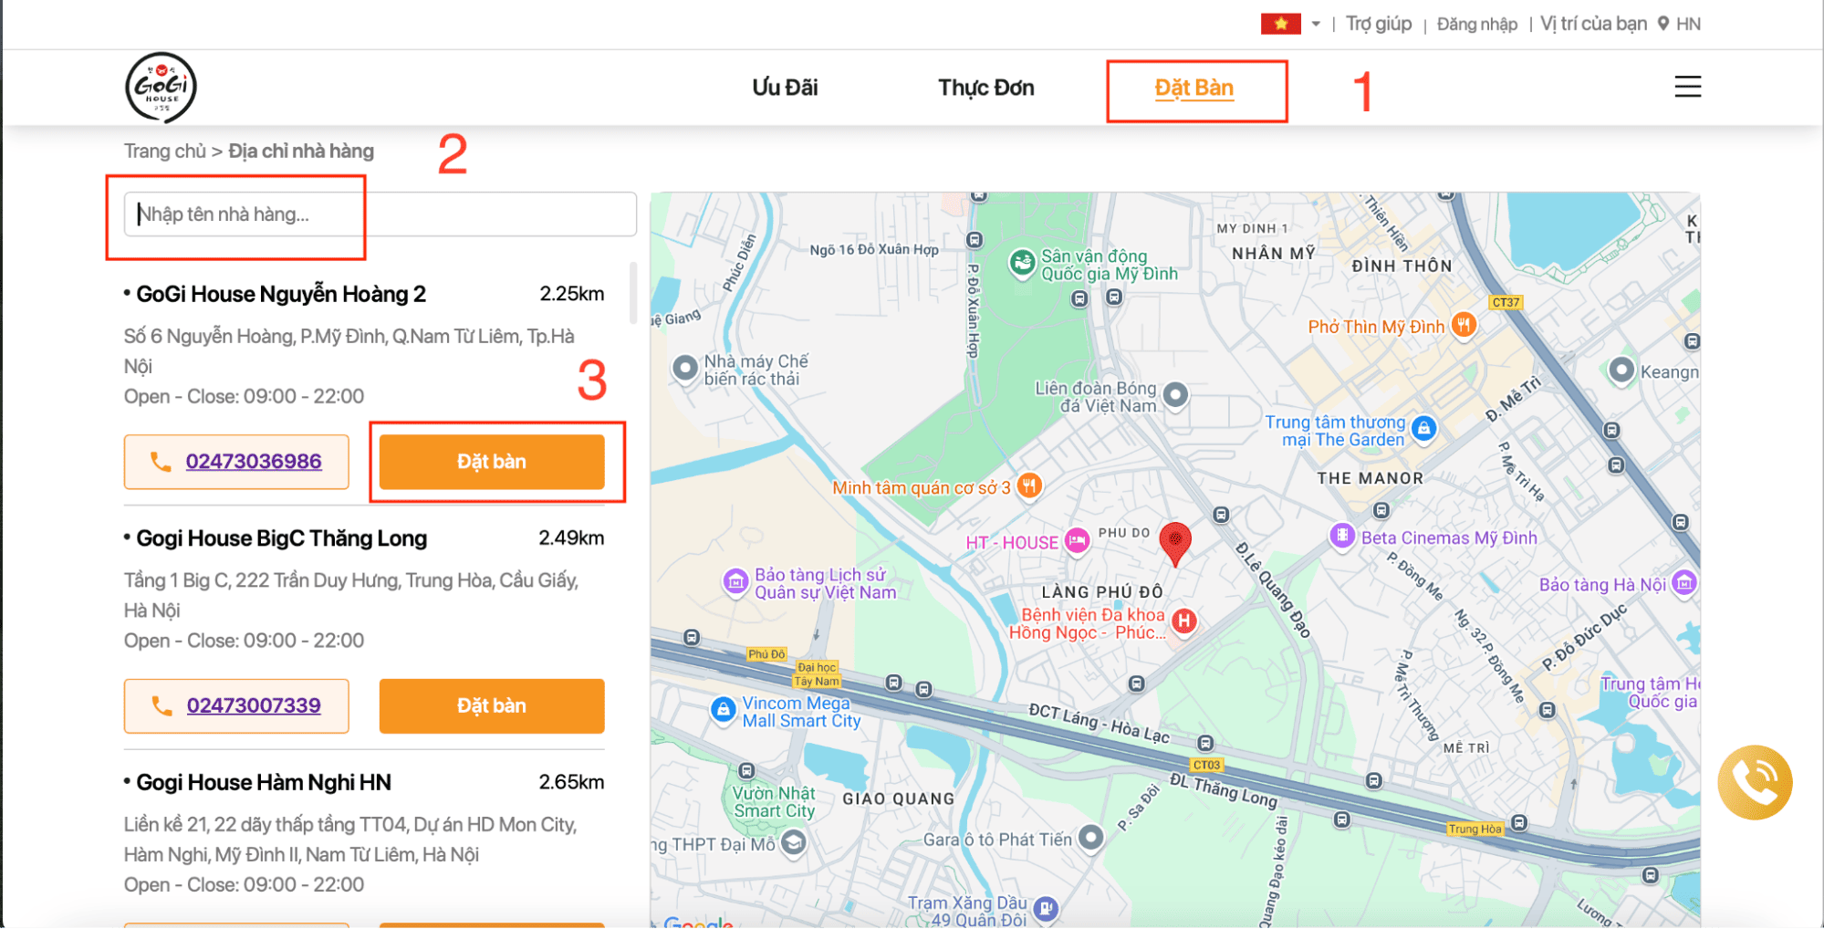1824x929 pixels.
Task: Select Liên đoàn Bóng đá Việt Nam pin
Action: (x=1176, y=395)
